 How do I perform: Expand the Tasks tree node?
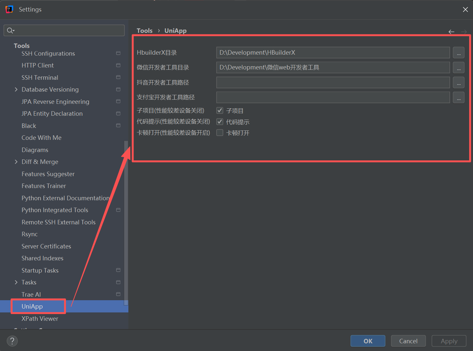16,282
